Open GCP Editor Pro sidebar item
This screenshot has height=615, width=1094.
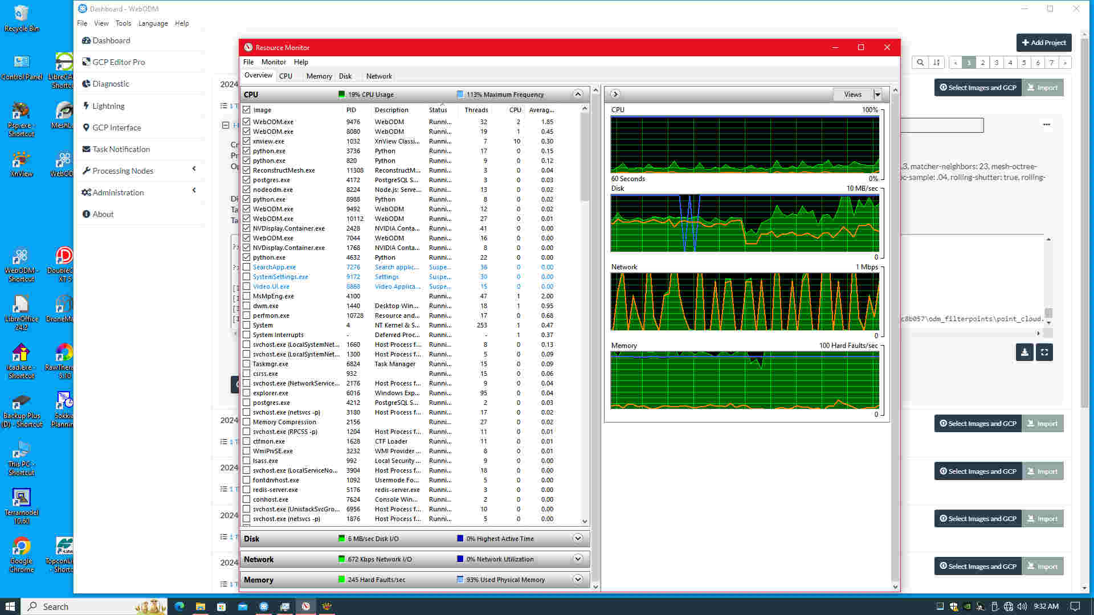click(113, 62)
